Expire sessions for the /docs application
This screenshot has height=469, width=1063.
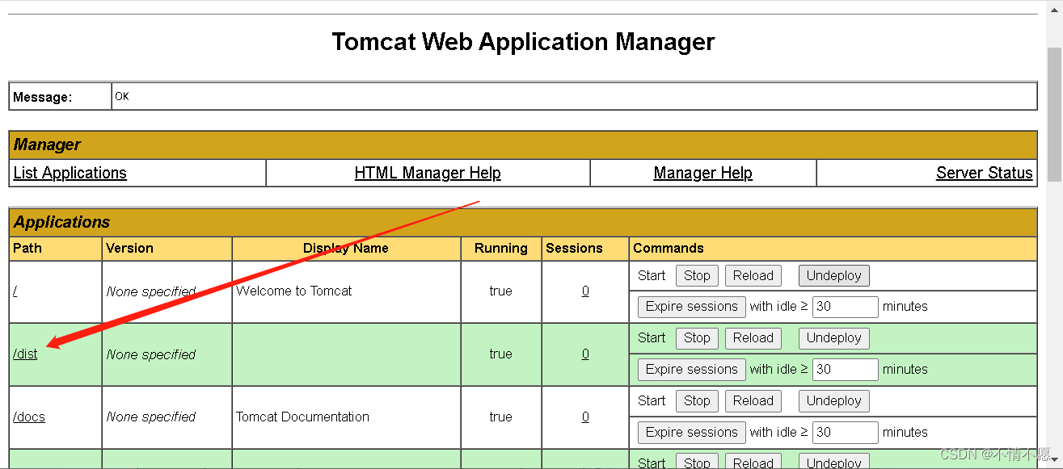pyautogui.click(x=691, y=432)
